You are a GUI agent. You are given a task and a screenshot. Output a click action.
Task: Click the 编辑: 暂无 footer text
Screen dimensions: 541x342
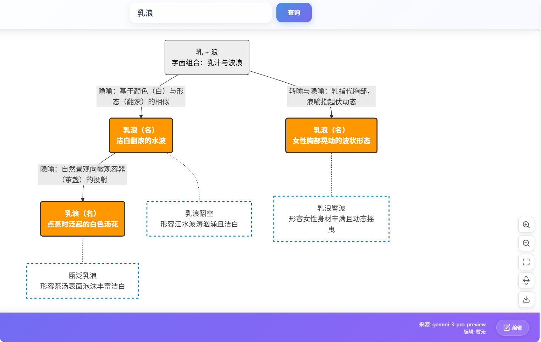(474, 332)
